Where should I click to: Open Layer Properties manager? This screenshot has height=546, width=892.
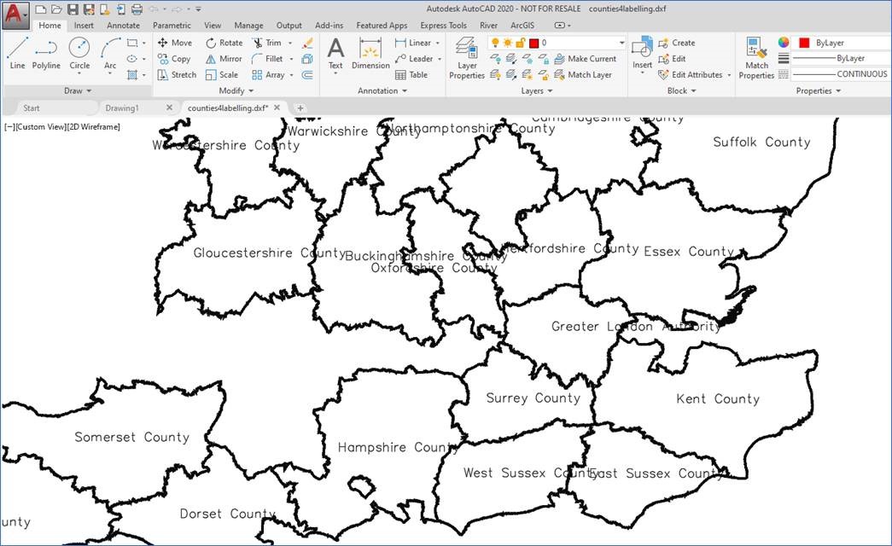467,57
